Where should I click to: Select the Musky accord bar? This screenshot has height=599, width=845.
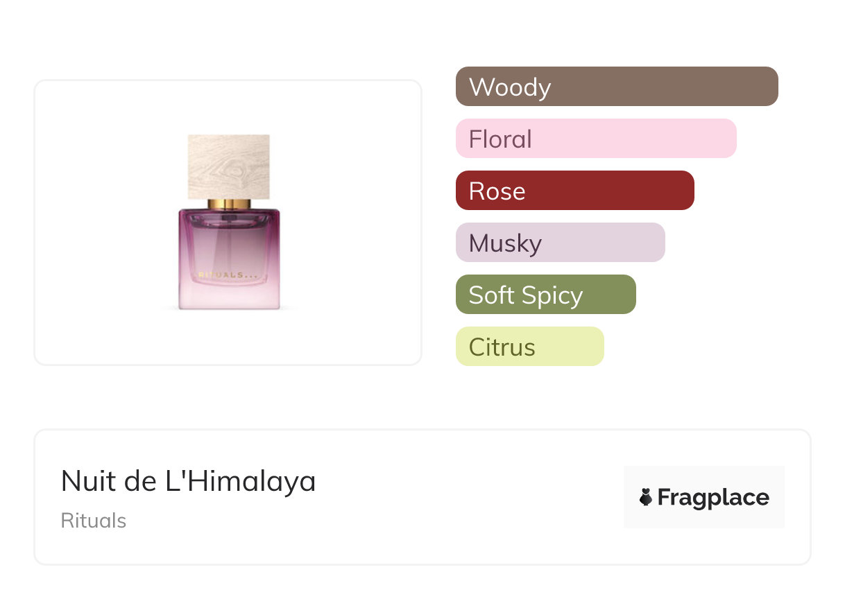click(x=560, y=243)
